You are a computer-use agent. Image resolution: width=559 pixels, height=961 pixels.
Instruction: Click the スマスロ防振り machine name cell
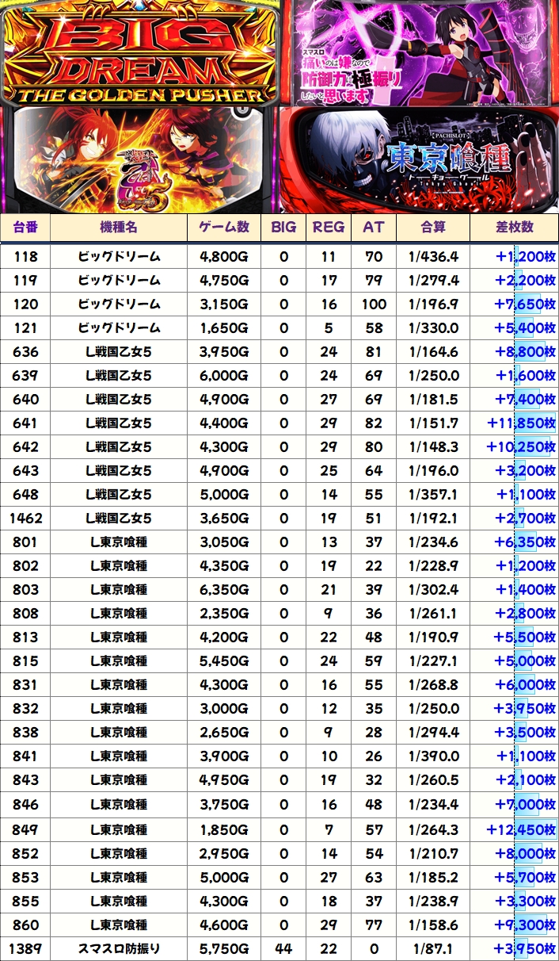[x=119, y=949]
